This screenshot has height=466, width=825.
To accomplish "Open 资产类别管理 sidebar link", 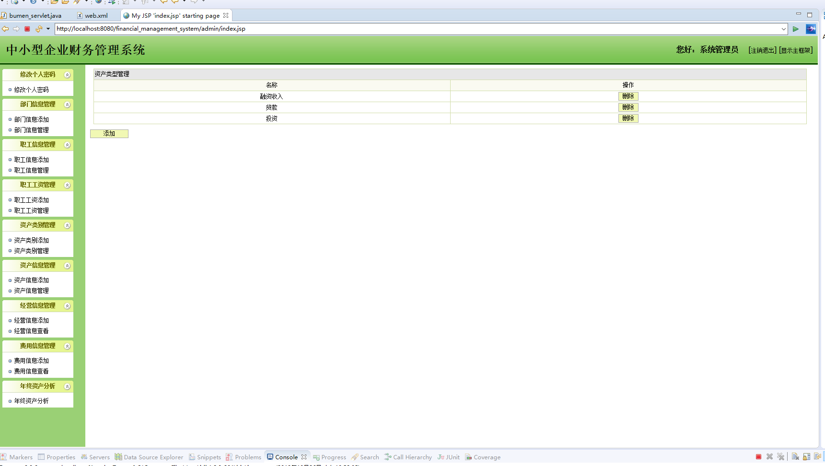I will click(x=31, y=251).
